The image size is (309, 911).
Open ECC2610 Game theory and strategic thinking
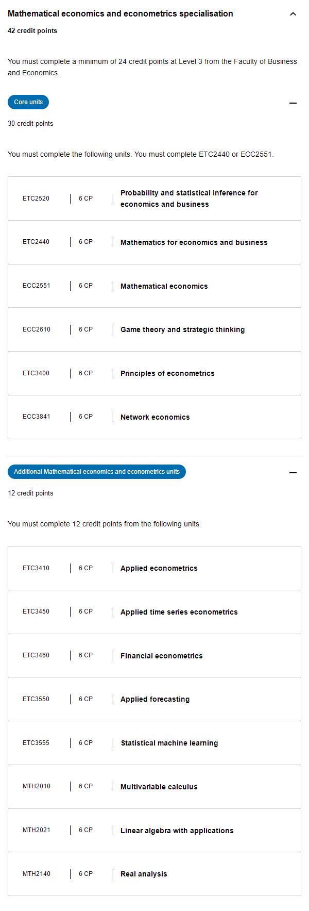pos(154,329)
